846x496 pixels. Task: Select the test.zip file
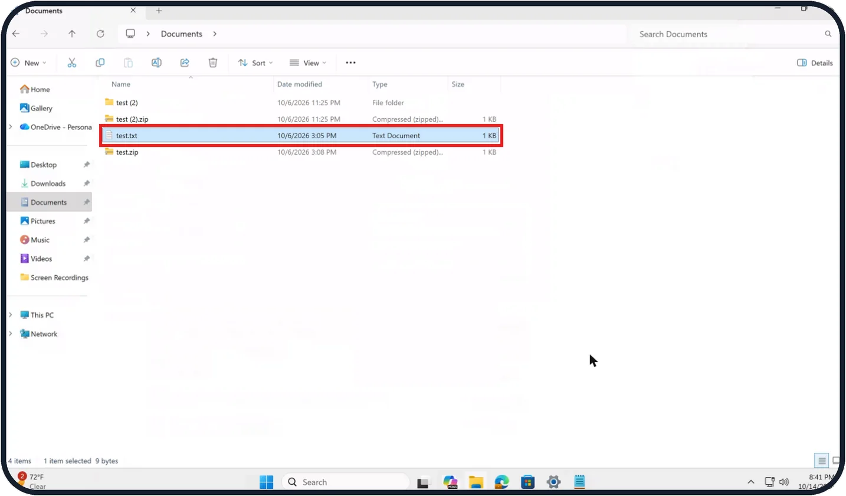(301, 152)
